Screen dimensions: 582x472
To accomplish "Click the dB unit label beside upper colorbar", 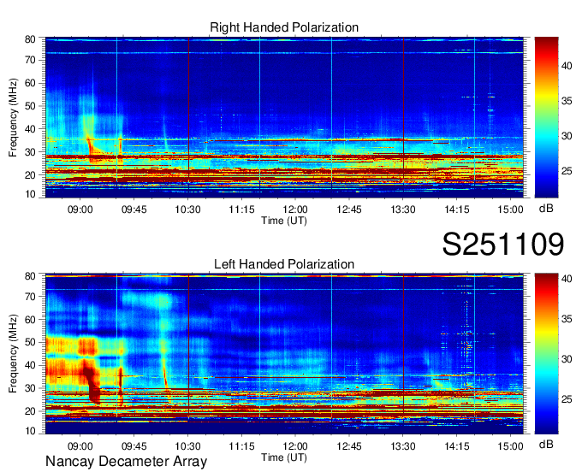I will 546,208.
